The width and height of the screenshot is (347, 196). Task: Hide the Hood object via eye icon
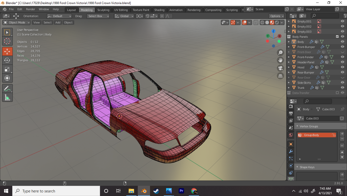(342, 67)
